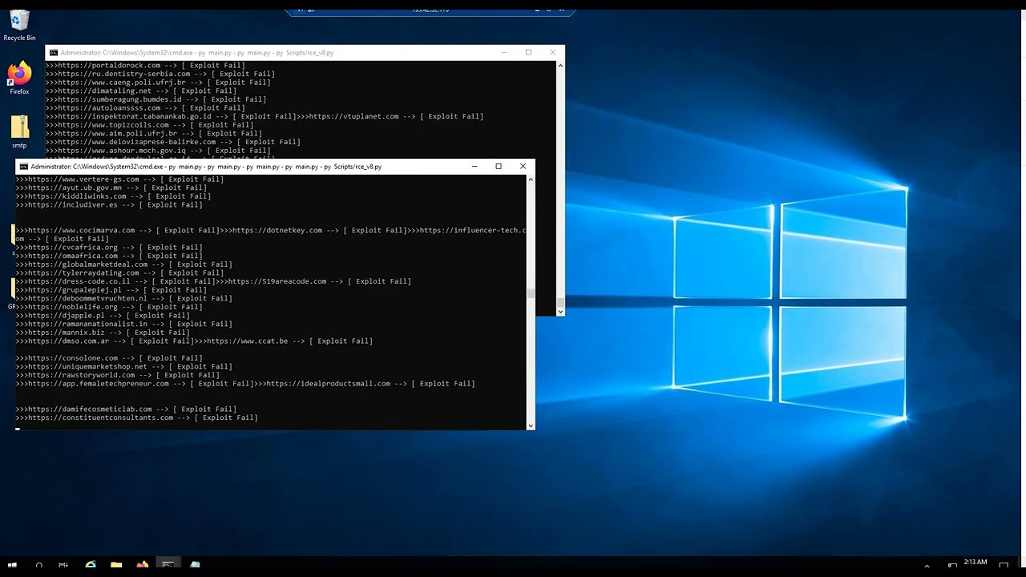
Task: Click the dimataling.net line in back window
Action: coord(141,91)
